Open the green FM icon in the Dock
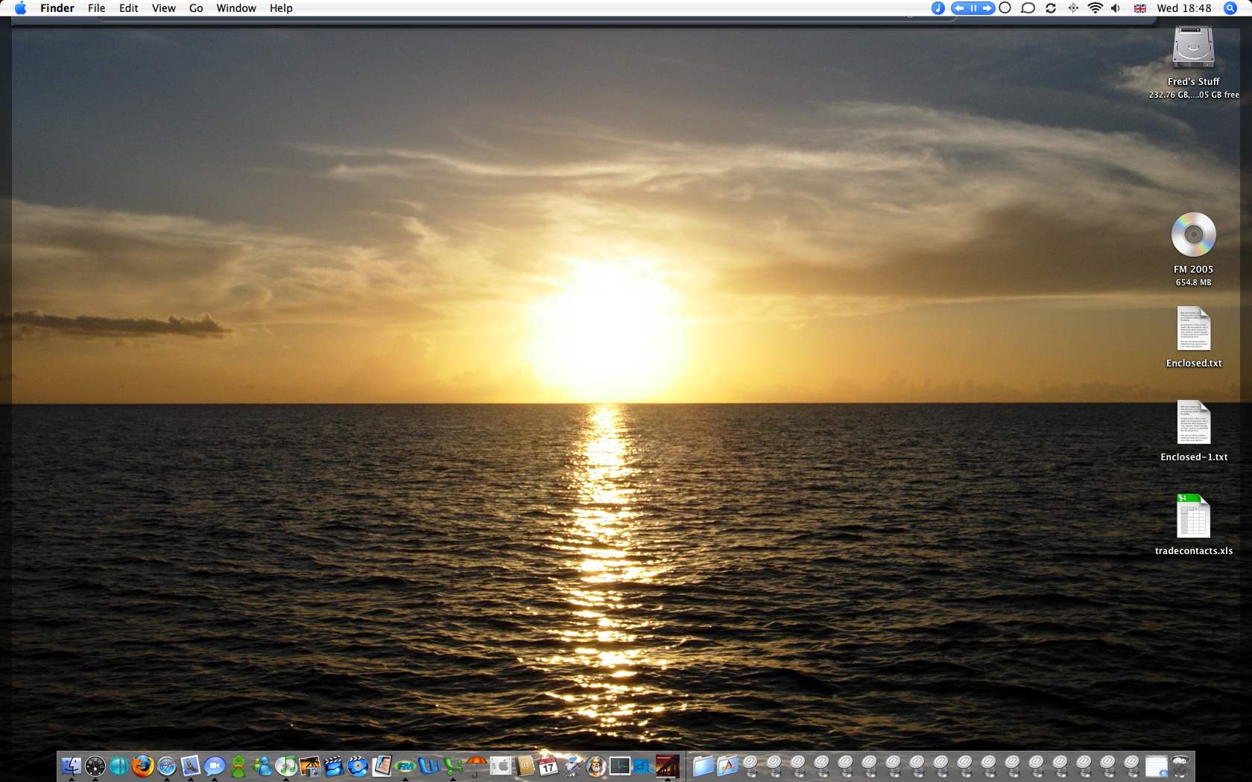1252x782 pixels. coord(405,766)
